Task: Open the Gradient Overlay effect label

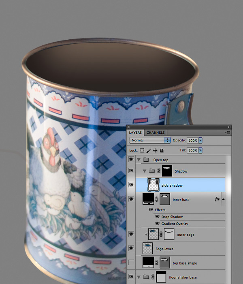Action: click(x=175, y=224)
